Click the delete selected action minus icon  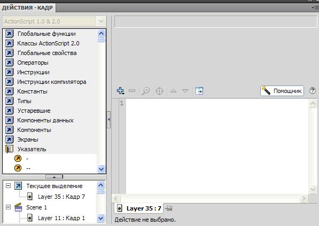coord(132,90)
